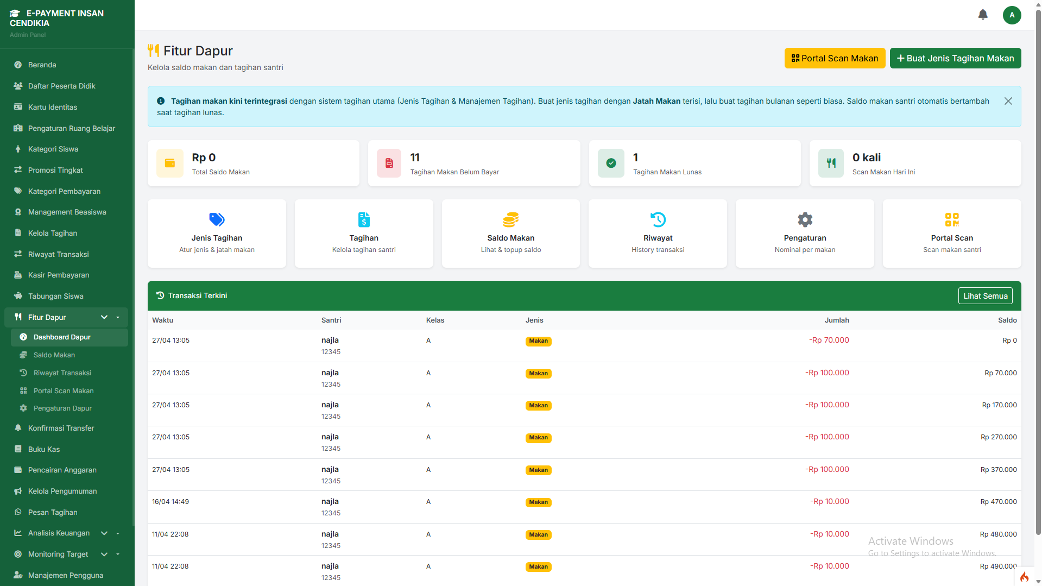Click the Promosi Tingkat exchange icon
Image resolution: width=1042 pixels, height=586 pixels.
point(18,170)
